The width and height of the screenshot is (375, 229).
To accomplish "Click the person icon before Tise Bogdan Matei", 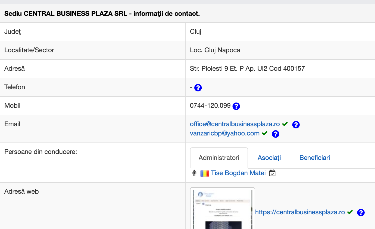I will pos(194,173).
